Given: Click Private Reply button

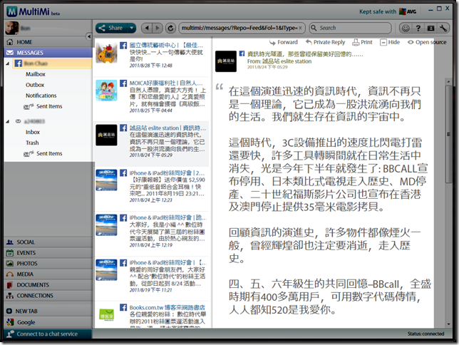Looking at the screenshot, I should [x=324, y=43].
